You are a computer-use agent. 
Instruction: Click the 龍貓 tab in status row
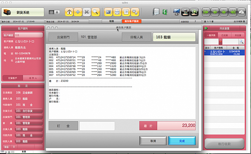(111, 21)
